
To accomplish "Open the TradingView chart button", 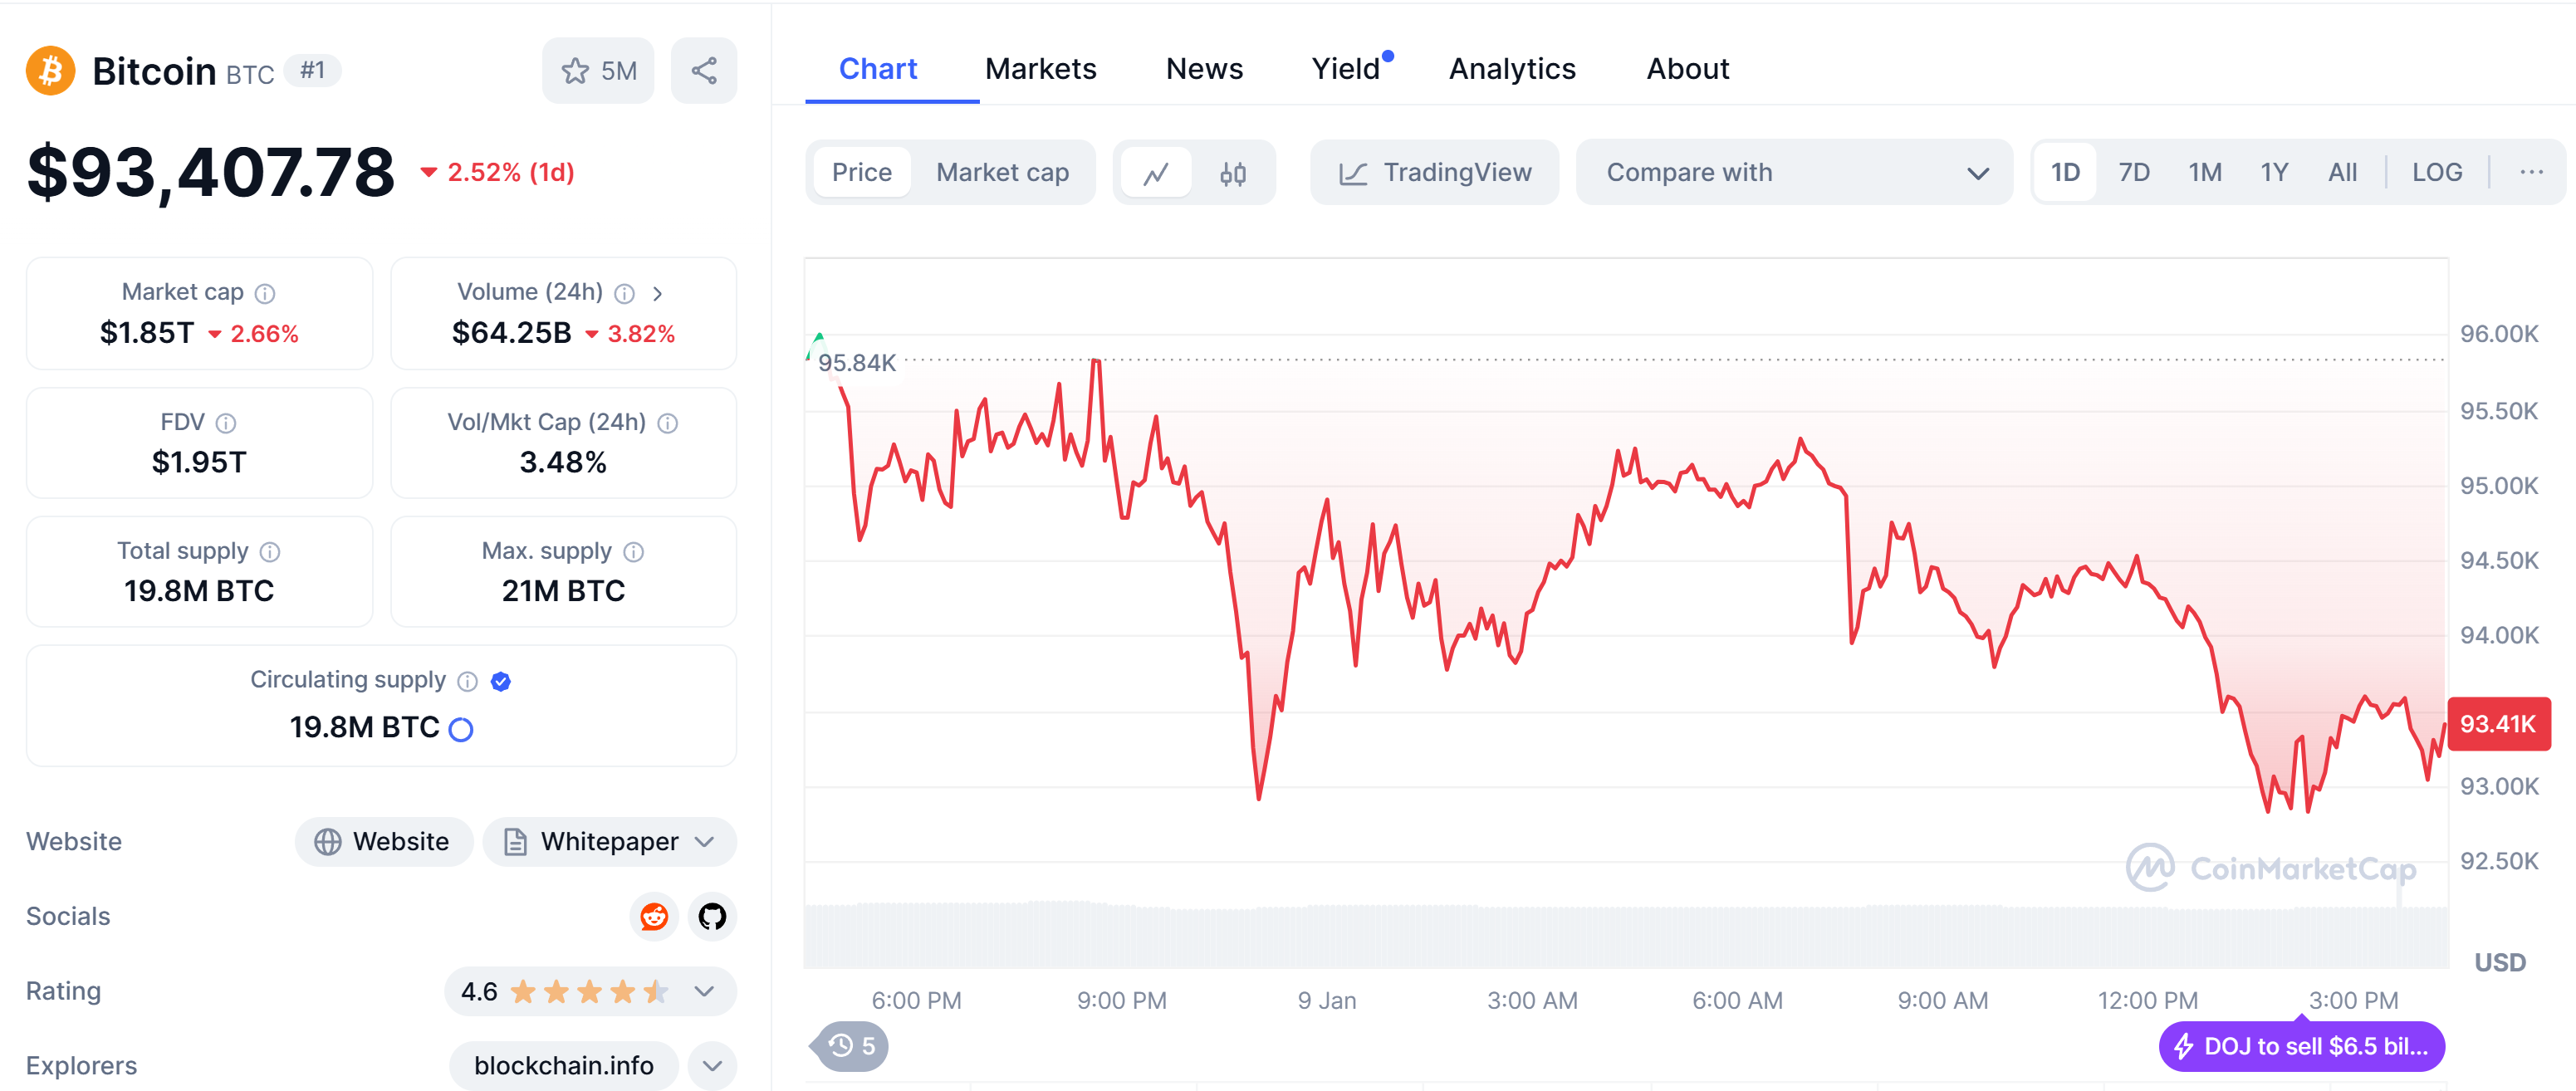I will tap(1434, 172).
